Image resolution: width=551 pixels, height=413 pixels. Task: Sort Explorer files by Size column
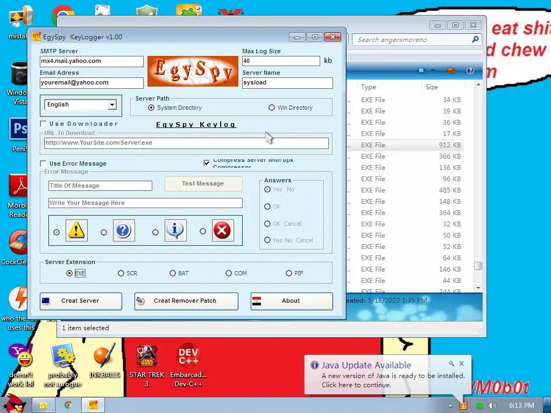point(432,87)
